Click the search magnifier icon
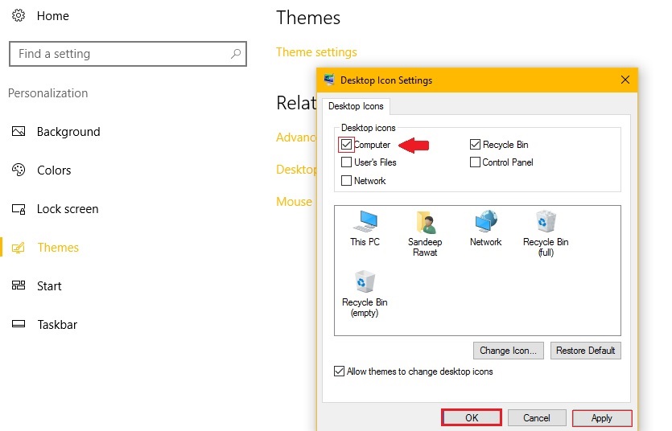This screenshot has width=672, height=431. point(236,54)
